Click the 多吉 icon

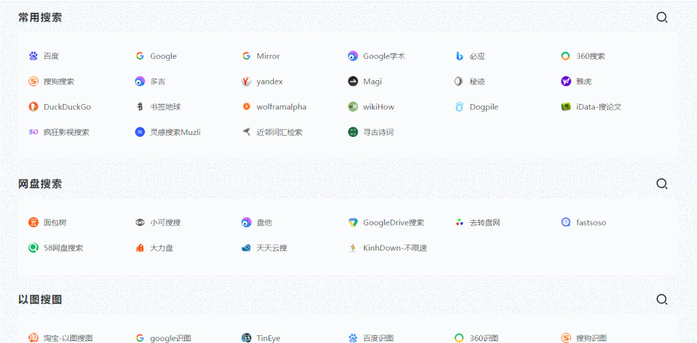140,81
